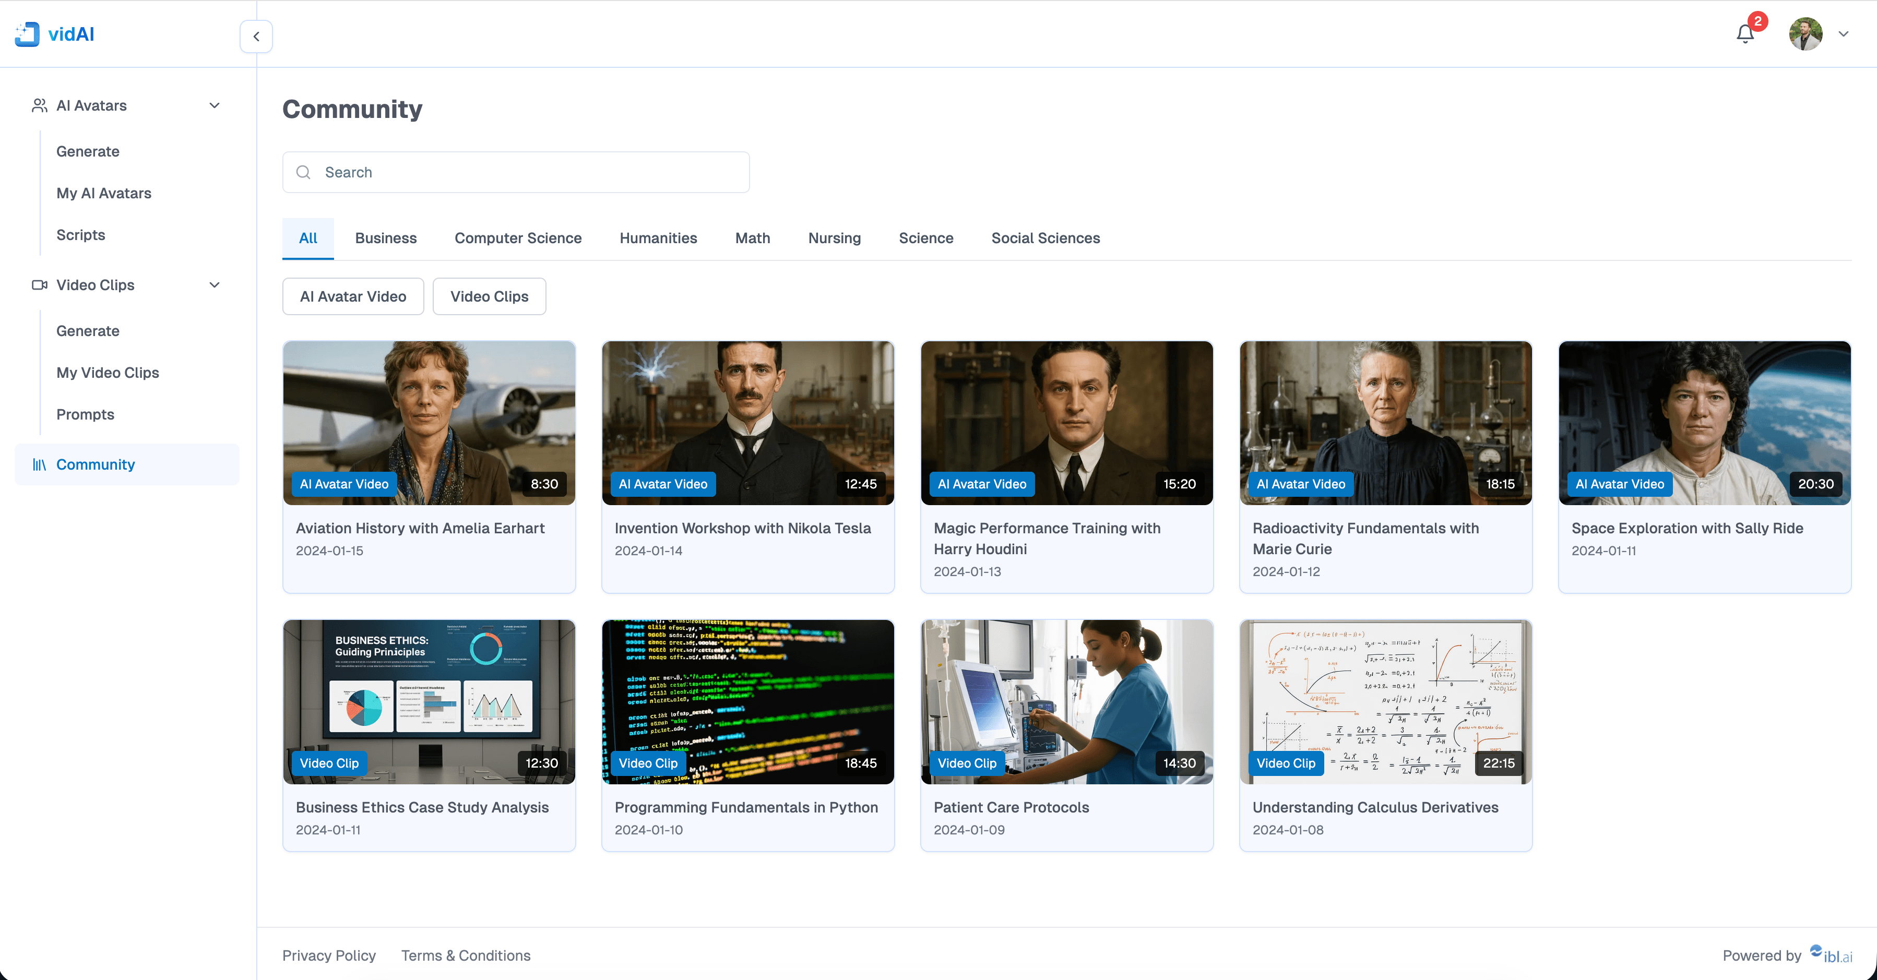Open Terms & Conditions link
The image size is (1877, 980).
(x=466, y=955)
